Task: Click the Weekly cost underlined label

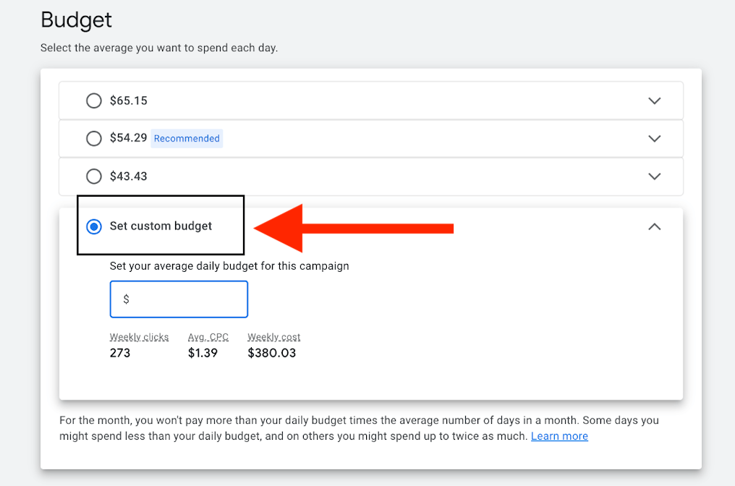Action: [273, 337]
